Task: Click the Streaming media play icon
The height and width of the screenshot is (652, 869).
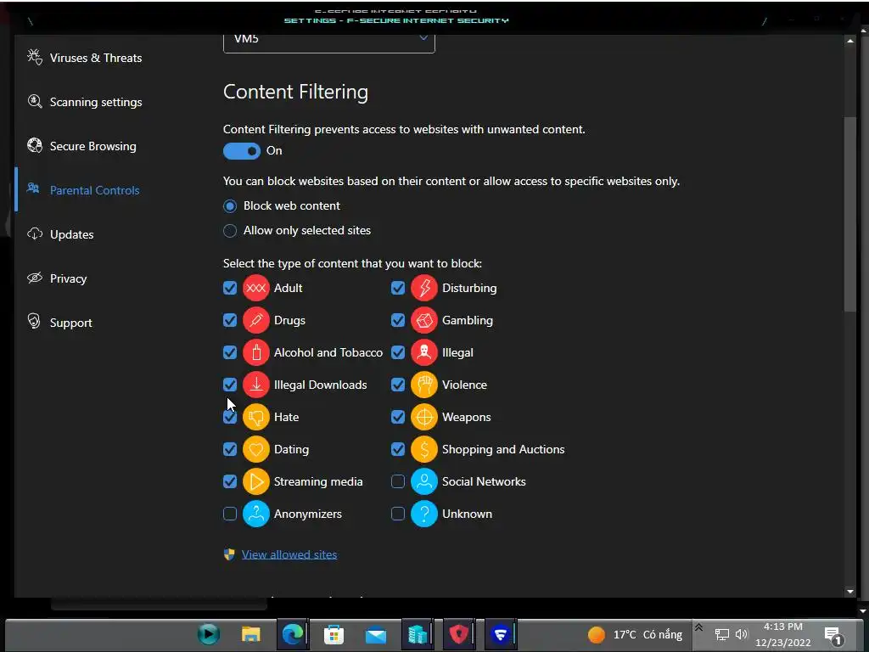Action: (x=256, y=481)
